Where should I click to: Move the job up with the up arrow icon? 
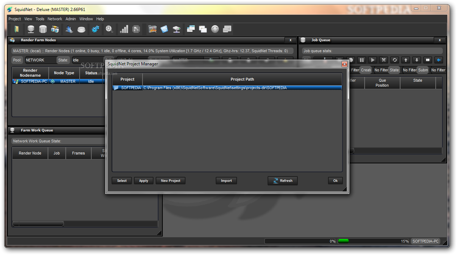(x=406, y=60)
